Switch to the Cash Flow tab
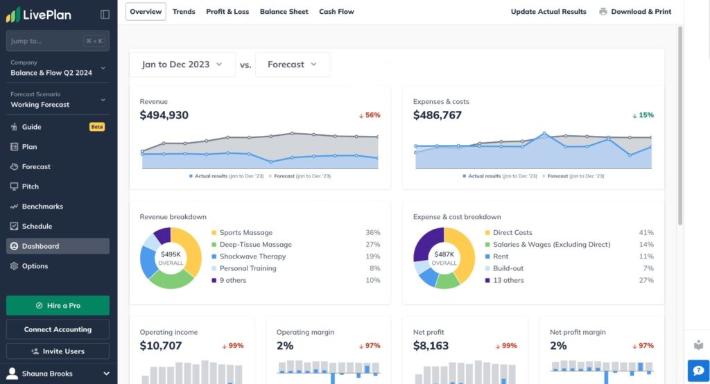 point(336,12)
